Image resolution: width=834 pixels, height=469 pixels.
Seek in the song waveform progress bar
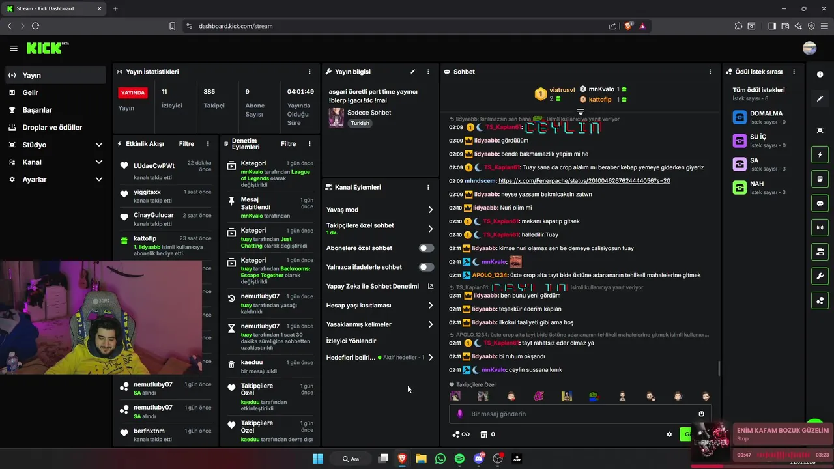click(783, 455)
